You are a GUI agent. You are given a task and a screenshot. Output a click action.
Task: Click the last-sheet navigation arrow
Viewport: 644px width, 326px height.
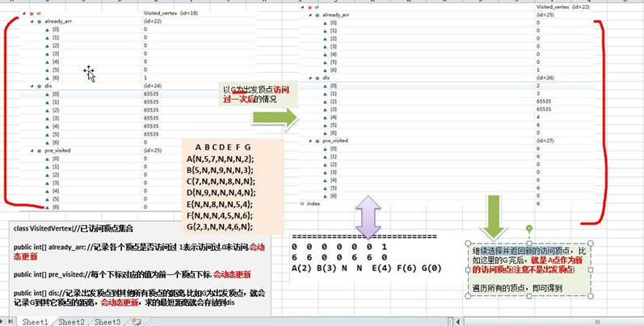(x=11, y=321)
